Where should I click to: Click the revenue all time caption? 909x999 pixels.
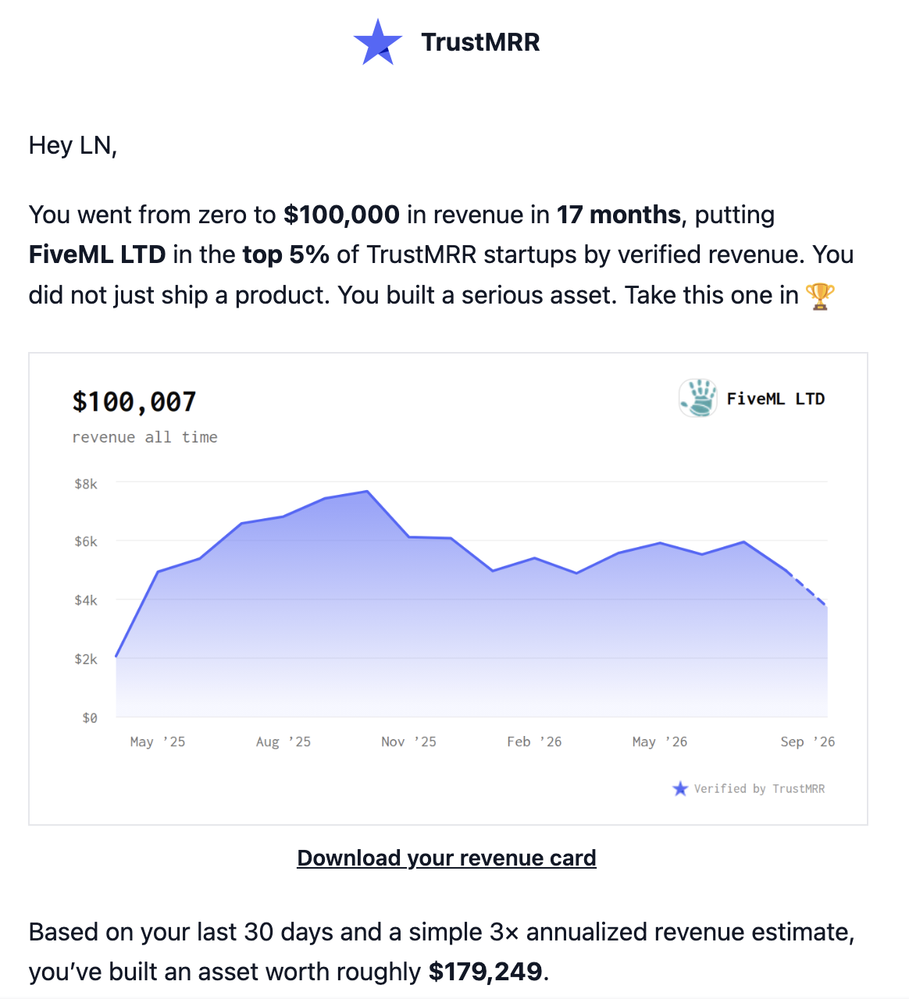pyautogui.click(x=144, y=437)
